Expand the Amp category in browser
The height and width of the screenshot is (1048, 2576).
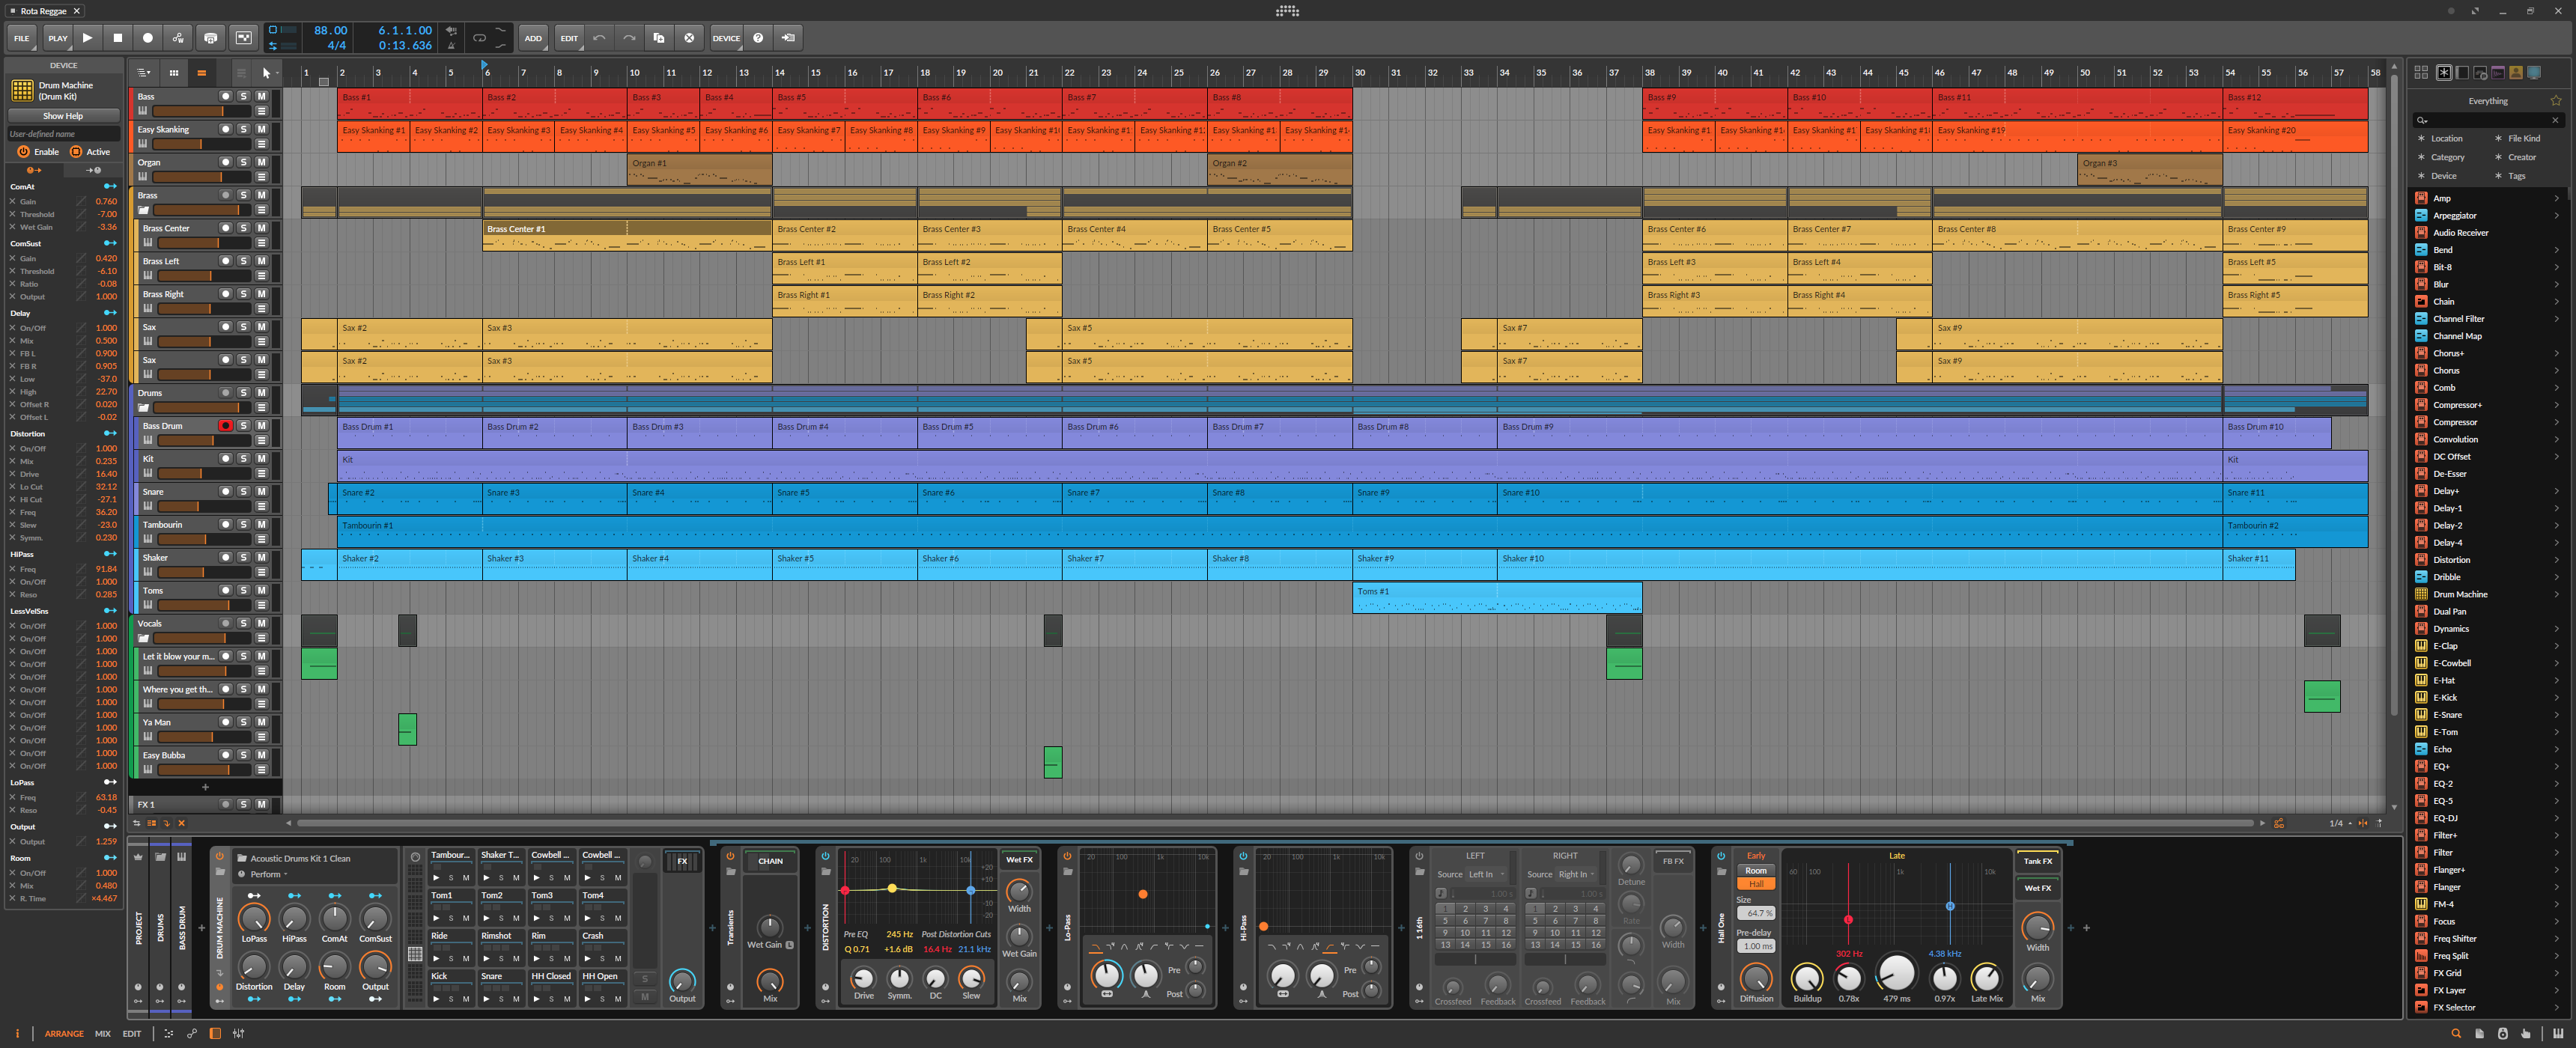click(x=2557, y=198)
